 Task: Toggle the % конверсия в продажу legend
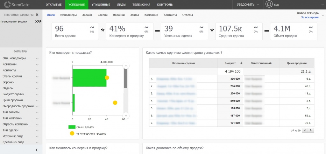(88, 133)
